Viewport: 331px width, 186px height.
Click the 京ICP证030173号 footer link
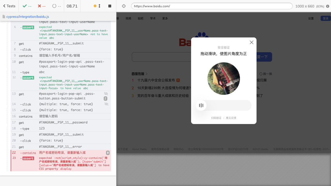click(x=238, y=149)
